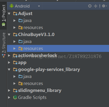The height and width of the screenshot is (107, 109).
Task: Click the scroll from source crosshair icon
Action: 90,6
